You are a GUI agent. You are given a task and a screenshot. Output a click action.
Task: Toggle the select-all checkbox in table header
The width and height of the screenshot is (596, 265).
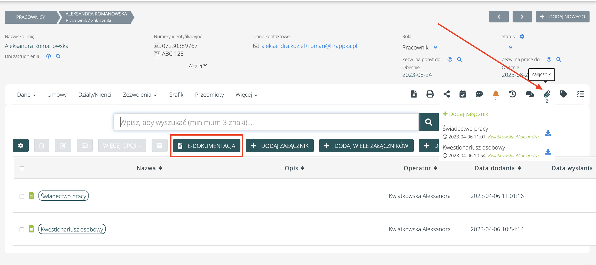pyautogui.click(x=22, y=169)
